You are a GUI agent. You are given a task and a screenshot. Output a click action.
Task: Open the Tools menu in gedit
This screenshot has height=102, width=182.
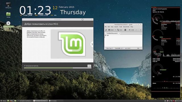click(x=121, y=27)
